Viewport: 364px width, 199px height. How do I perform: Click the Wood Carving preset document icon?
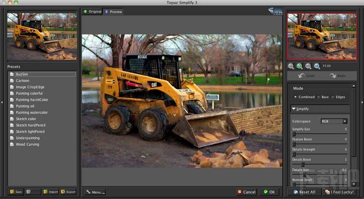[x=12, y=144]
